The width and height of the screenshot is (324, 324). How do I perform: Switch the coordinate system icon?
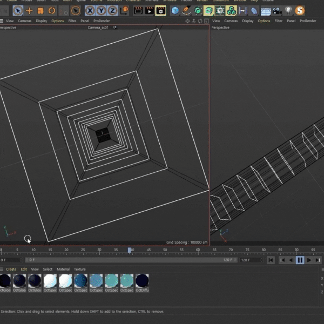(124, 11)
